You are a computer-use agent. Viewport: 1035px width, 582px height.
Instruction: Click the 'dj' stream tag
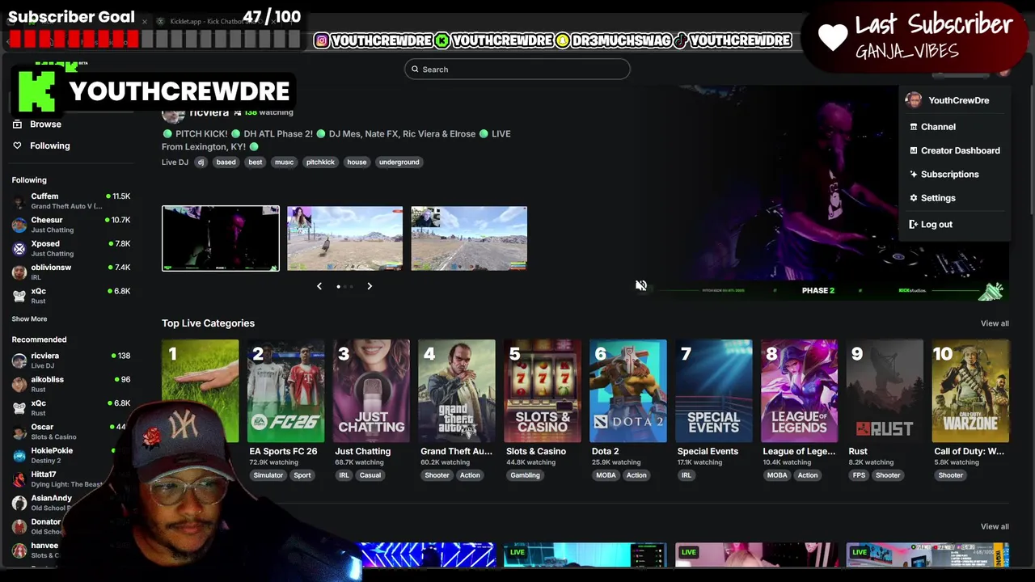click(x=201, y=162)
